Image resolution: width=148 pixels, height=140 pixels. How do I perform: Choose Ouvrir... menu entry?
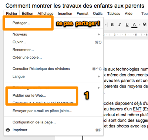54,42
